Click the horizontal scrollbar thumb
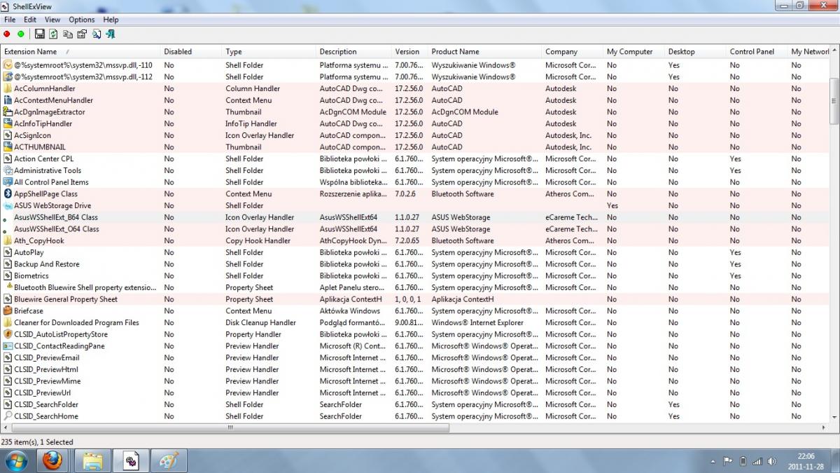Image resolution: width=840 pixels, height=473 pixels. (231, 427)
